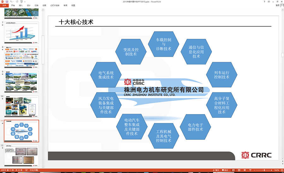Click the 登录 (Sign in) link
Viewport: 284px width, 173px height.
pos(278,5)
